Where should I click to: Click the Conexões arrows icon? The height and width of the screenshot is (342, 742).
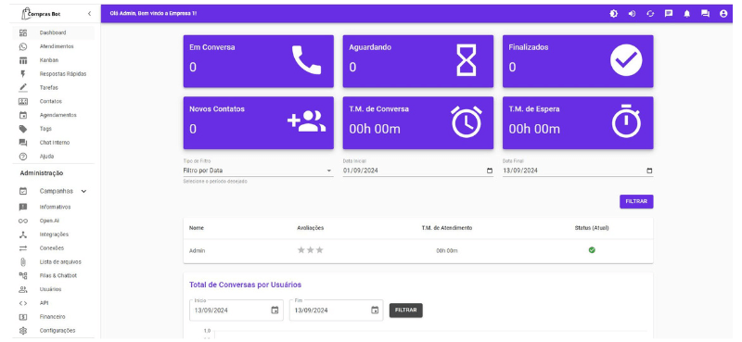(x=22, y=247)
